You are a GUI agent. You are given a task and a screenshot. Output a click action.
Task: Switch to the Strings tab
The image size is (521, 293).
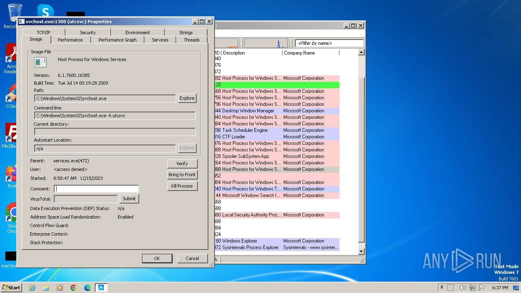tap(186, 33)
